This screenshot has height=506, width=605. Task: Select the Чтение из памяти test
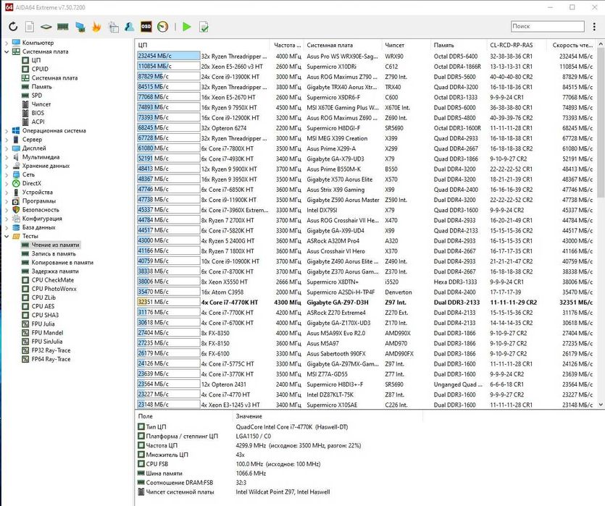55,245
